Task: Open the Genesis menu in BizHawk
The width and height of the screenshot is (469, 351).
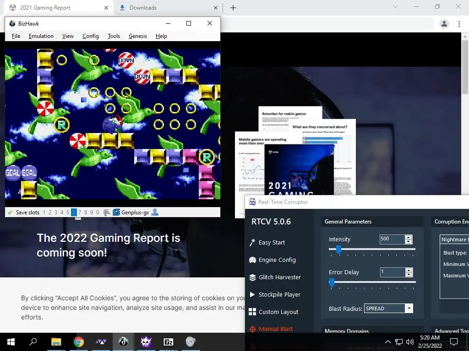Action: point(138,36)
